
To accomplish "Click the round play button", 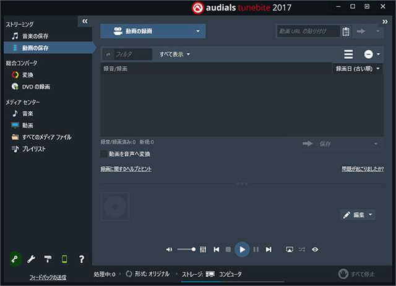I will point(242,249).
